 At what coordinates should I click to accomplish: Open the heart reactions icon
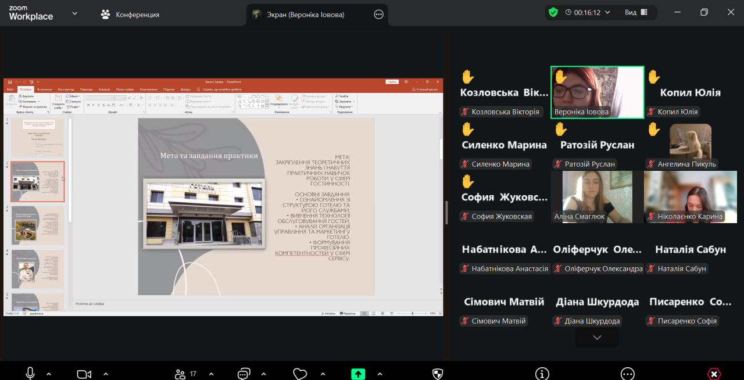coord(300,374)
